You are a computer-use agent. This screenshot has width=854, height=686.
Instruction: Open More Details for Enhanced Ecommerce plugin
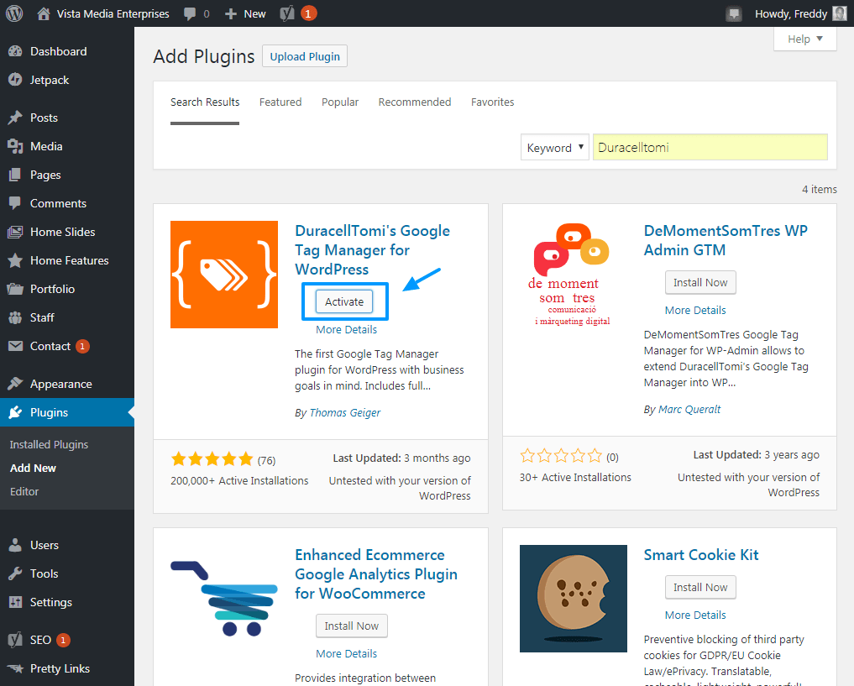[347, 653]
